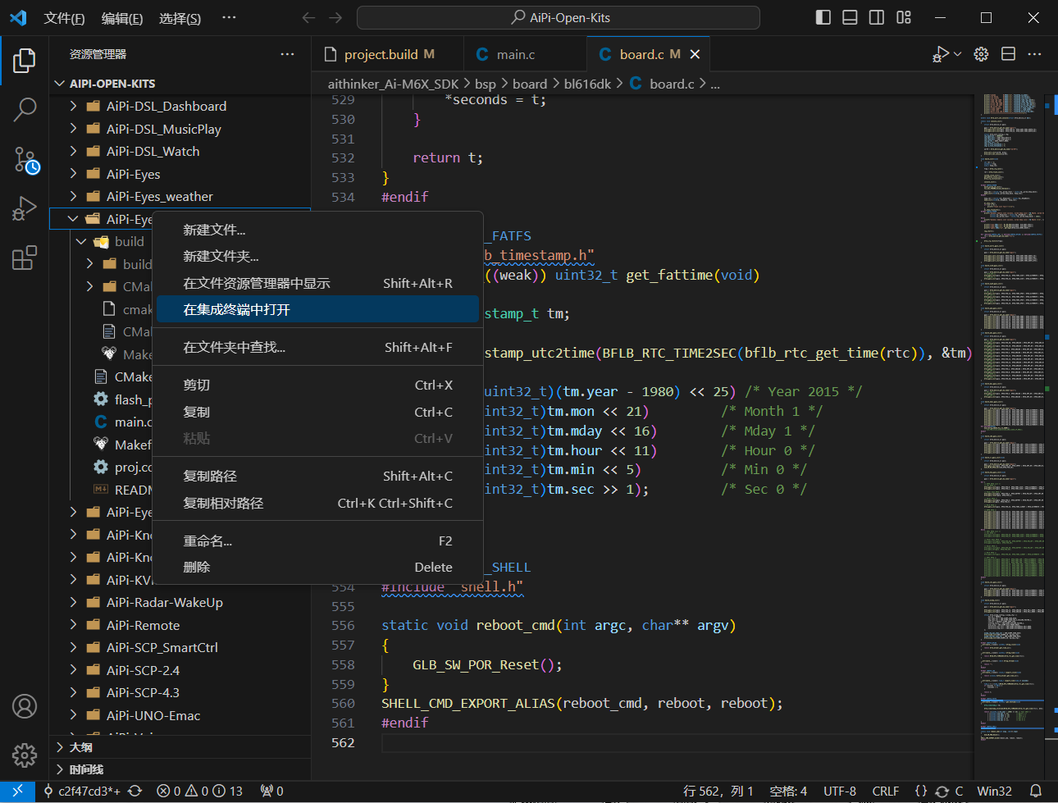Open the Search view icon
This screenshot has width=1058, height=803.
click(25, 110)
